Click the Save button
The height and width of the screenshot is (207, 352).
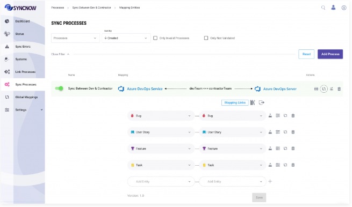(x=259, y=197)
